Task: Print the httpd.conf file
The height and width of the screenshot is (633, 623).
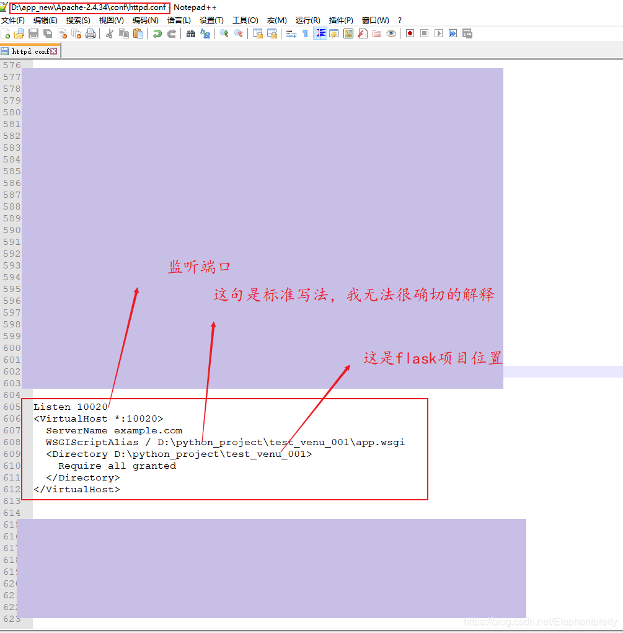Action: coord(90,33)
